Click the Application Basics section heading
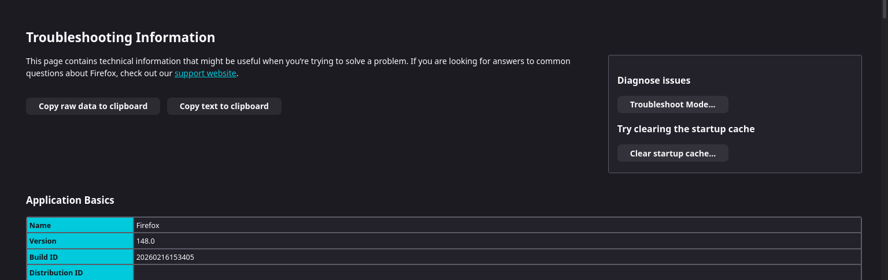 [x=70, y=200]
